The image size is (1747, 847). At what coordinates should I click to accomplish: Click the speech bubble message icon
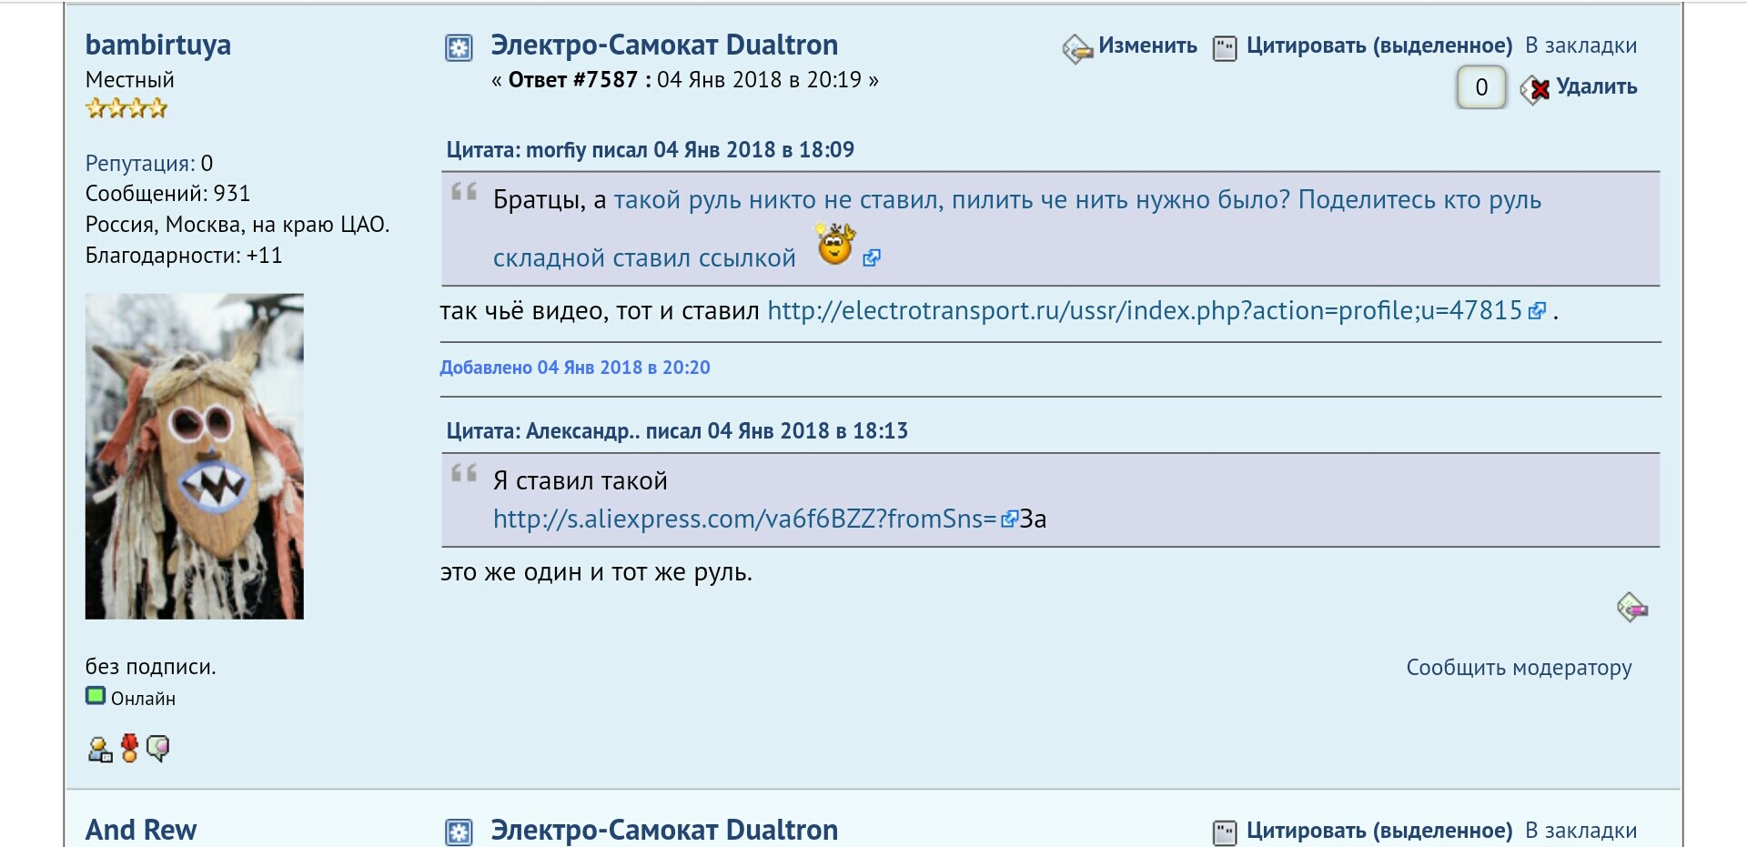pos(158,748)
